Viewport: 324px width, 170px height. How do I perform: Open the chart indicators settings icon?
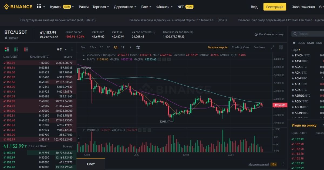pyautogui.click(x=138, y=47)
